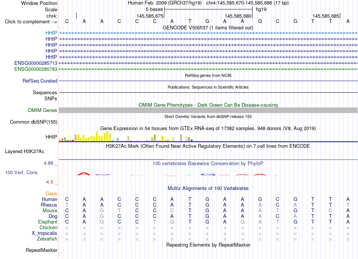Click the OMIM Genes track label
The image size is (358, 259).
43,110
